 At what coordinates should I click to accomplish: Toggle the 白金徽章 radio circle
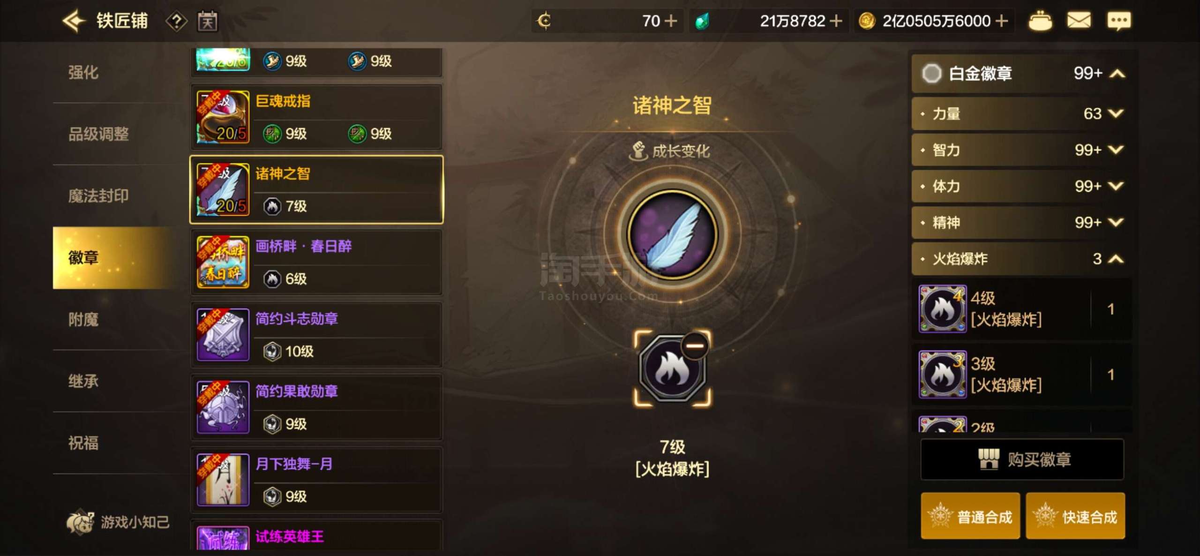tap(931, 74)
